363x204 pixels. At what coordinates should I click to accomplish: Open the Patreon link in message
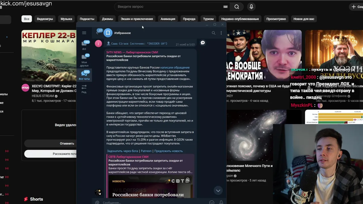146,151
